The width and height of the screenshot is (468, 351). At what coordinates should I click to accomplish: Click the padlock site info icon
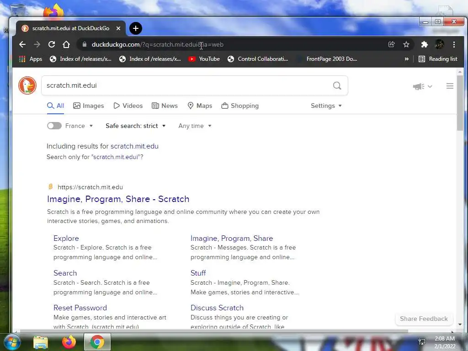85,44
